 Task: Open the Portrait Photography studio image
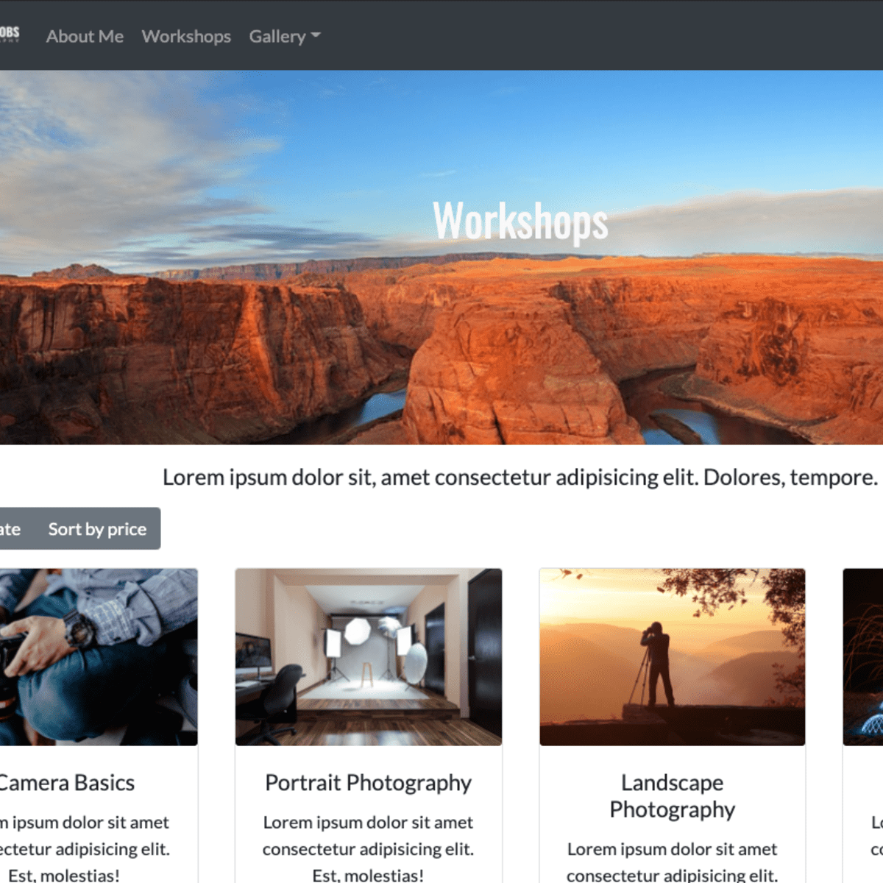369,657
